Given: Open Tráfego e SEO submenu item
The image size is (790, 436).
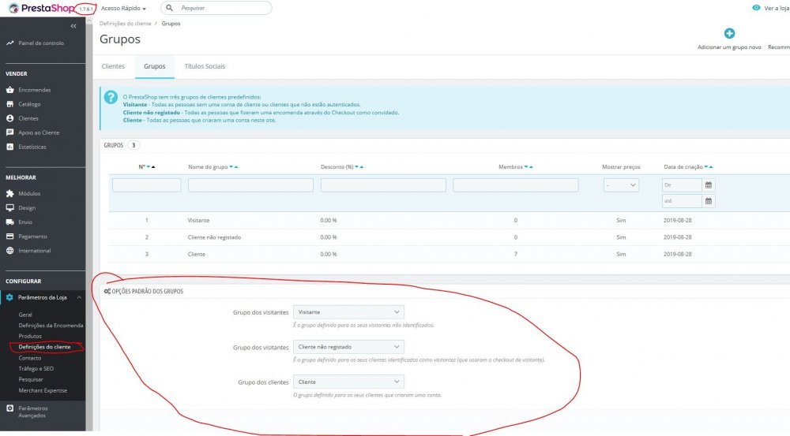Looking at the screenshot, I should 36,369.
